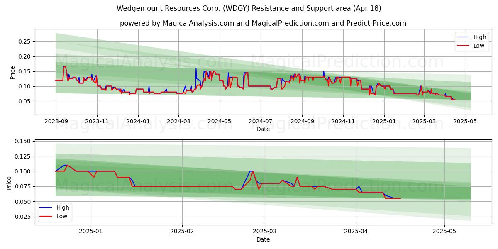This screenshot has width=498, height=249.
Task: Click the 0.100 price tick on bottom chart
Action: pos(23,171)
